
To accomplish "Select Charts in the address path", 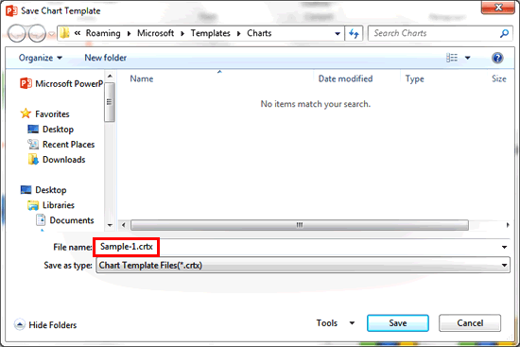I will click(x=259, y=33).
